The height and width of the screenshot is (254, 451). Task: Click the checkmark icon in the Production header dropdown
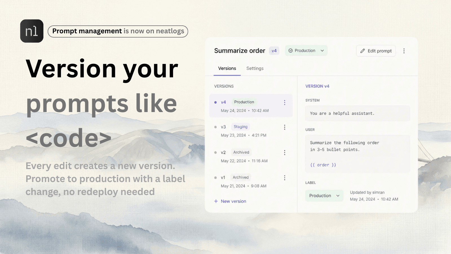[x=290, y=51]
